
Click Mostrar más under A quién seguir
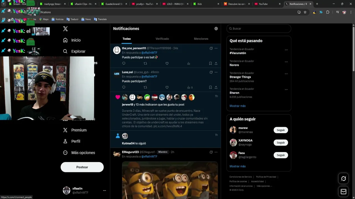tap(237, 166)
